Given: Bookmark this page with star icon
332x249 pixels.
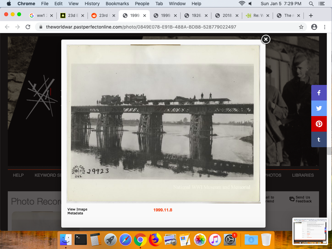Looking at the screenshot, I should coord(301,27).
